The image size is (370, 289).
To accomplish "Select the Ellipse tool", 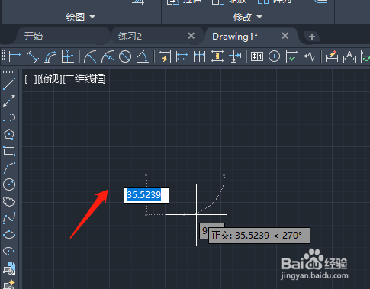I will point(9,234).
